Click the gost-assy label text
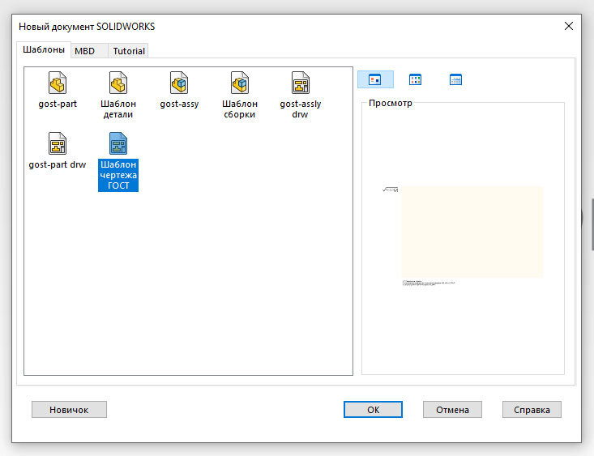This screenshot has height=456, width=594. pyautogui.click(x=179, y=104)
